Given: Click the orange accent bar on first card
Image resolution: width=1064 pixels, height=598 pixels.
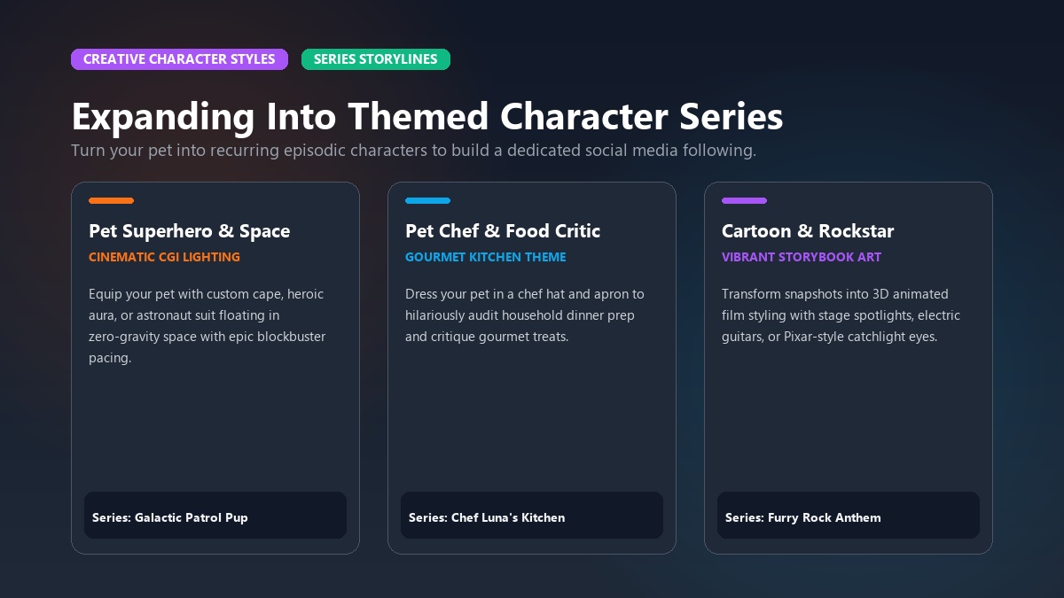Looking at the screenshot, I should [x=112, y=201].
